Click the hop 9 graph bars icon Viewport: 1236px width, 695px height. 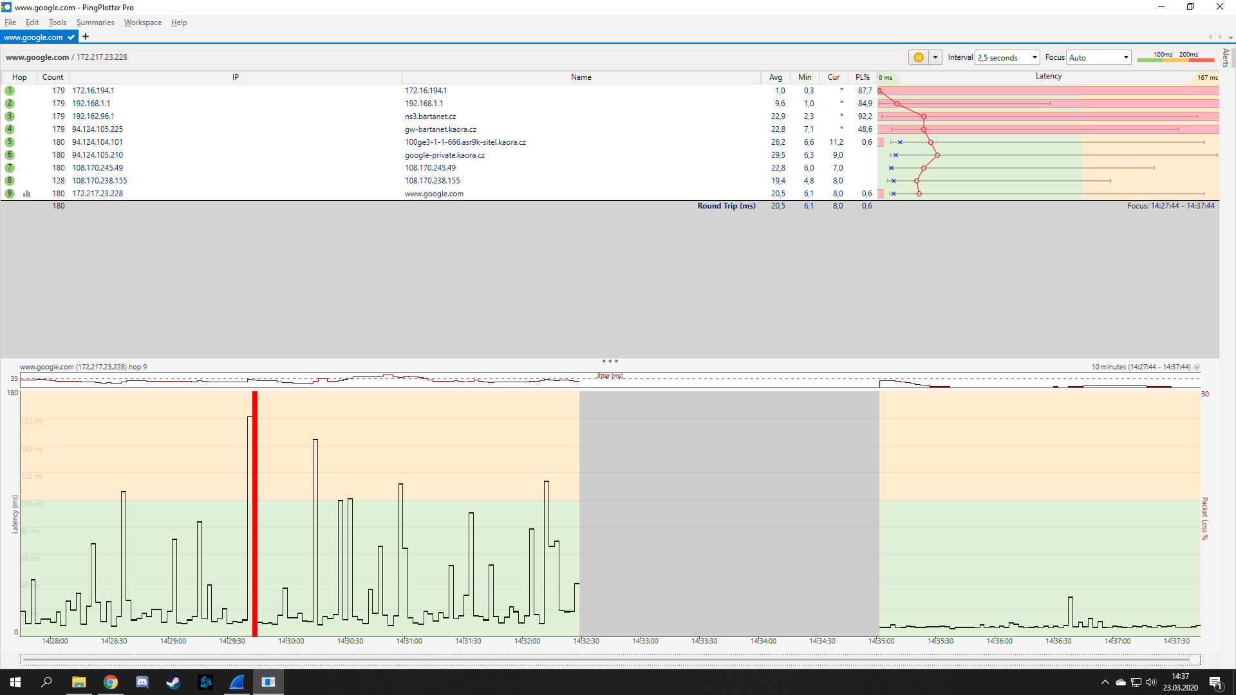[x=27, y=194]
